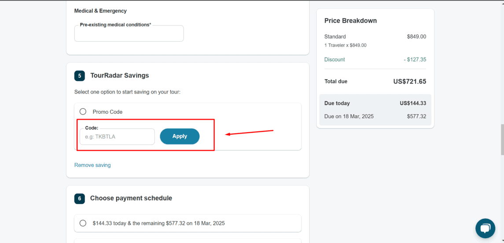Click the Apply promo code button
504x243 pixels.
tap(180, 136)
